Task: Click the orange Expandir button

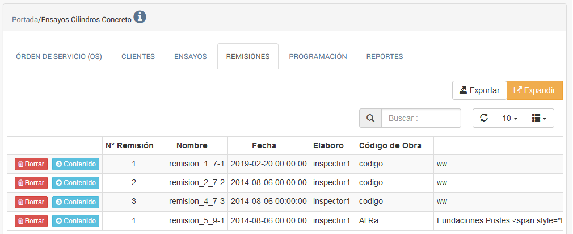Action: (x=534, y=90)
